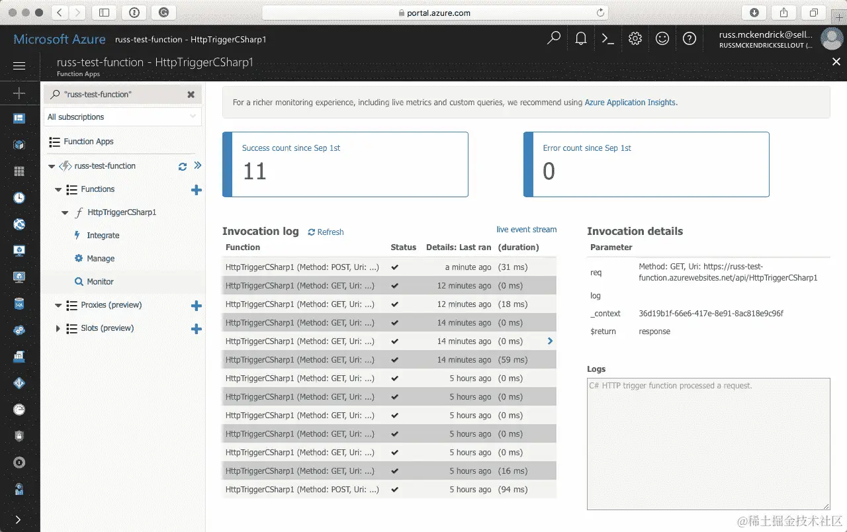Image resolution: width=847 pixels, height=532 pixels.
Task: Open Integrate under HttpTriggerCSharp1
Action: pos(103,236)
